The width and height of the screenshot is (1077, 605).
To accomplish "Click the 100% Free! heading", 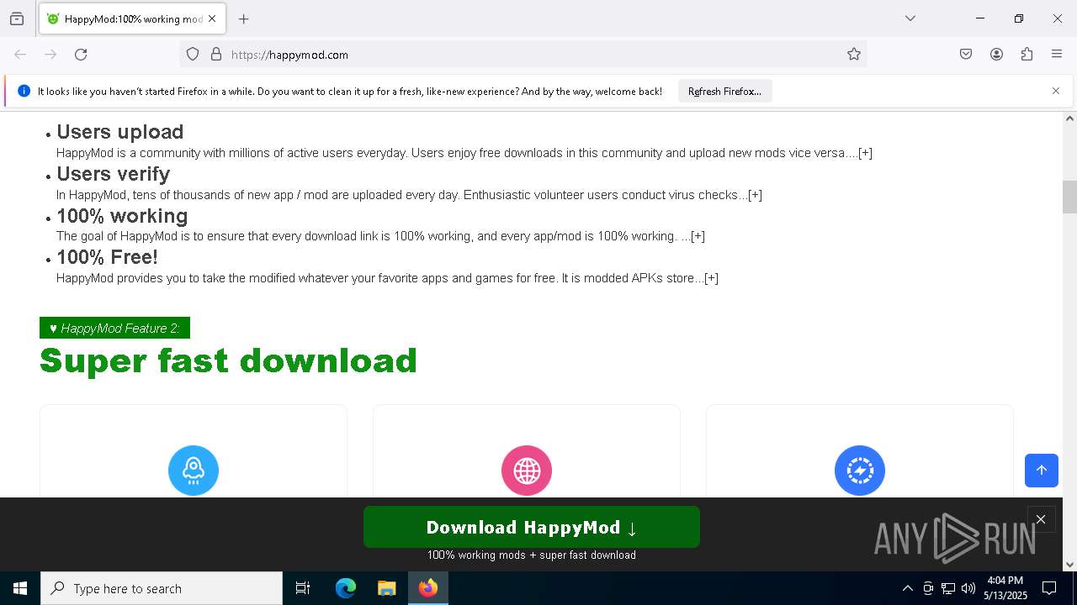I will coord(107,257).
